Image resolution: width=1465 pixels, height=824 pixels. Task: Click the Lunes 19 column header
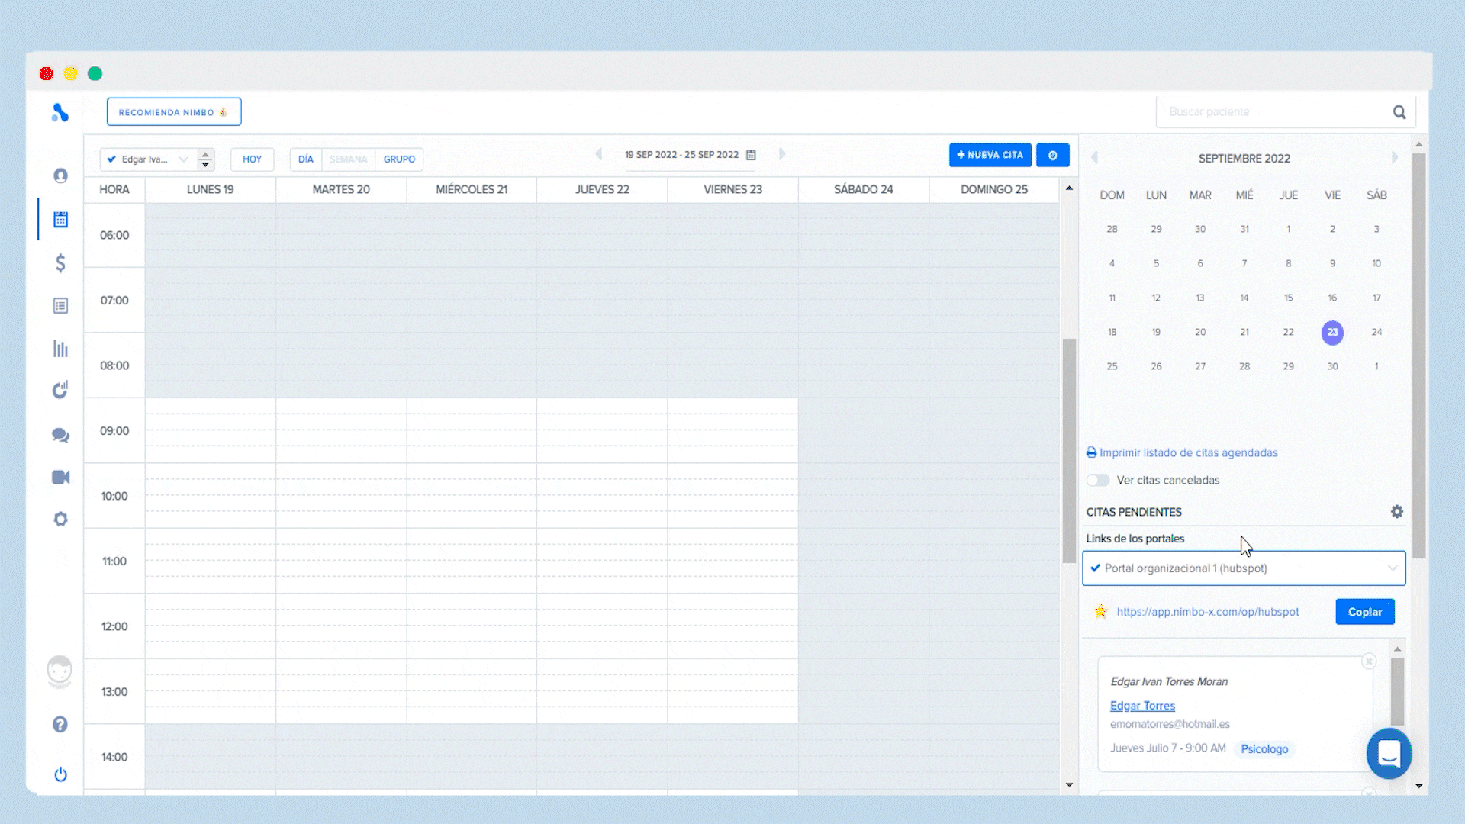[x=211, y=189]
